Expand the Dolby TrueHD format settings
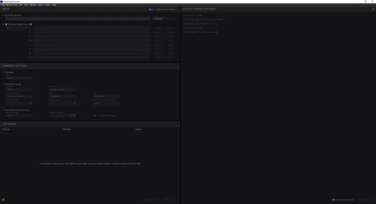This screenshot has width=376, height=204. click(184, 28)
